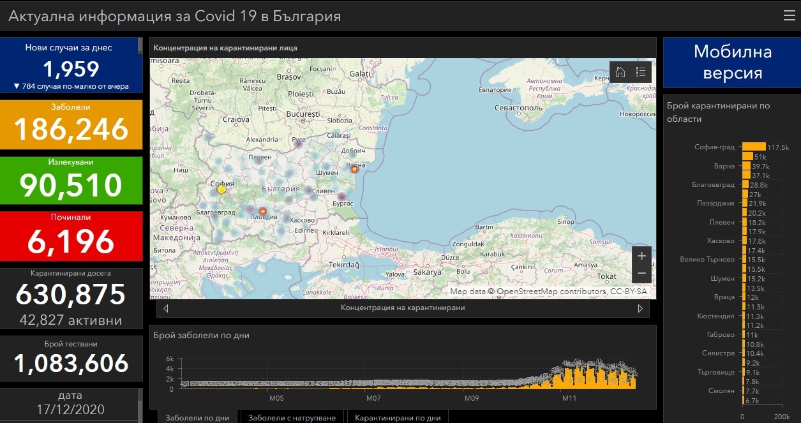Select the Варна 39.7k bar in the chart
The width and height of the screenshot is (801, 423).
pos(746,167)
